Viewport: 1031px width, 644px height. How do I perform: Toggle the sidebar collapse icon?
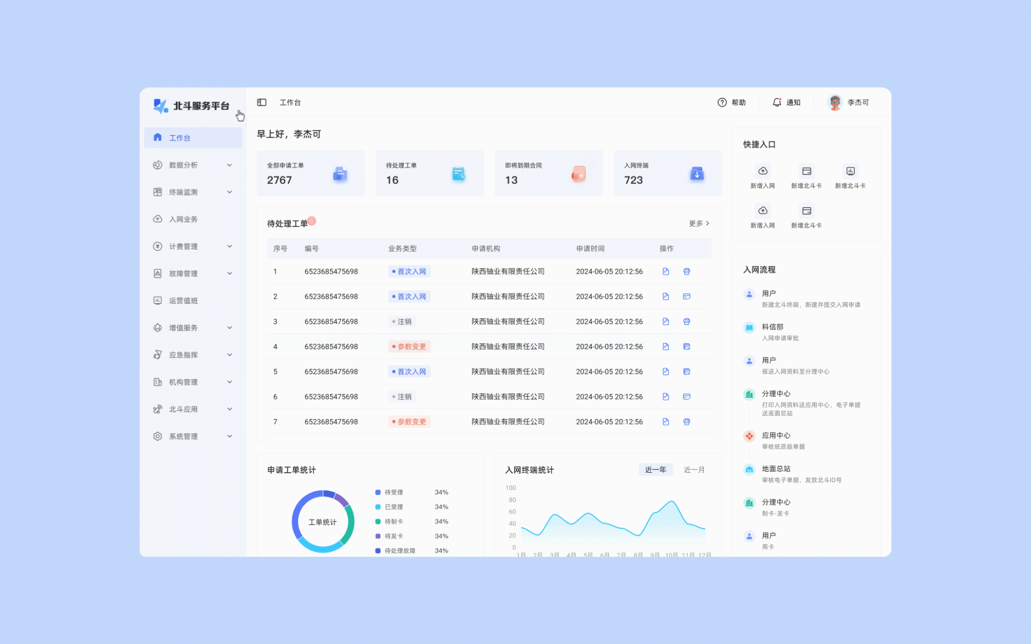pos(262,103)
